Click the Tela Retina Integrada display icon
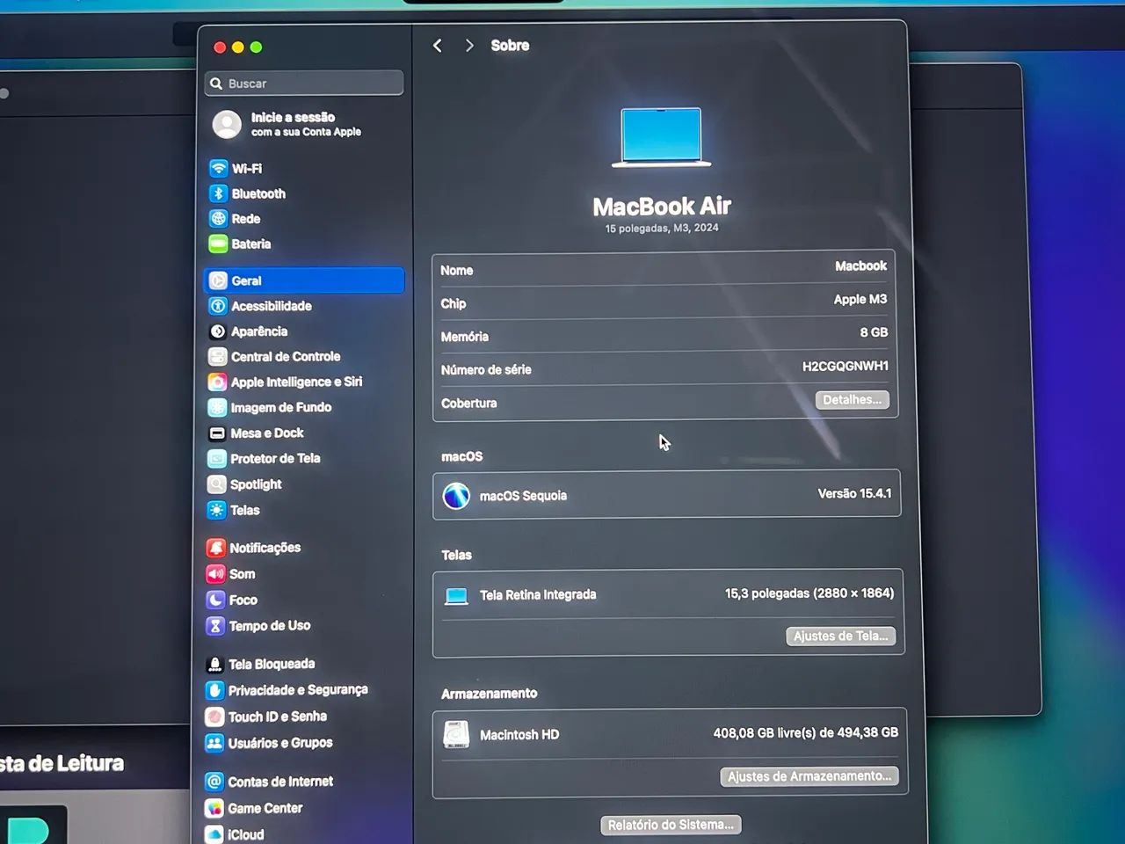1125x844 pixels. point(456,596)
